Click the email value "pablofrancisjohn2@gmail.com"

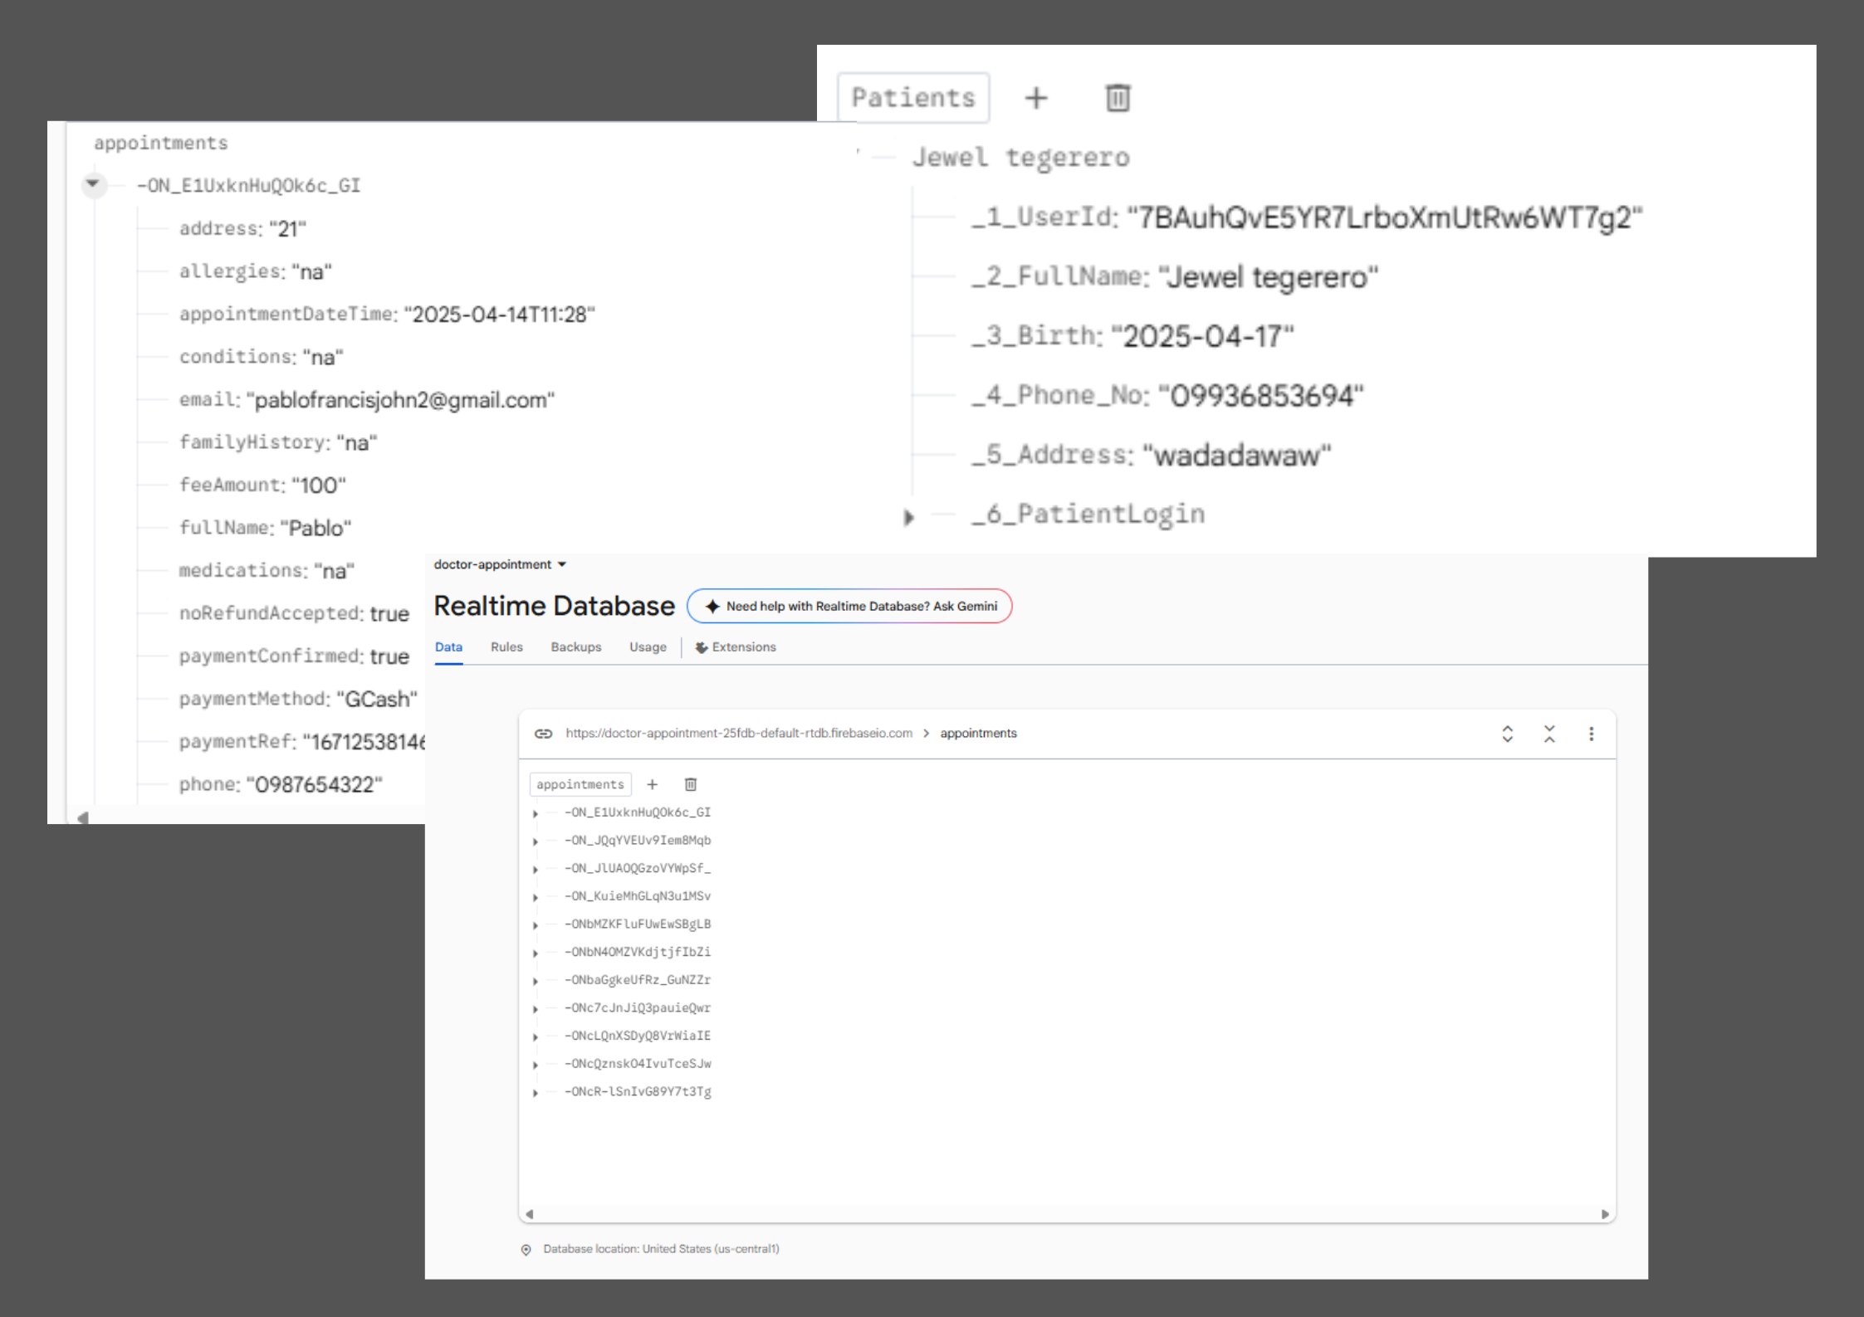[400, 400]
